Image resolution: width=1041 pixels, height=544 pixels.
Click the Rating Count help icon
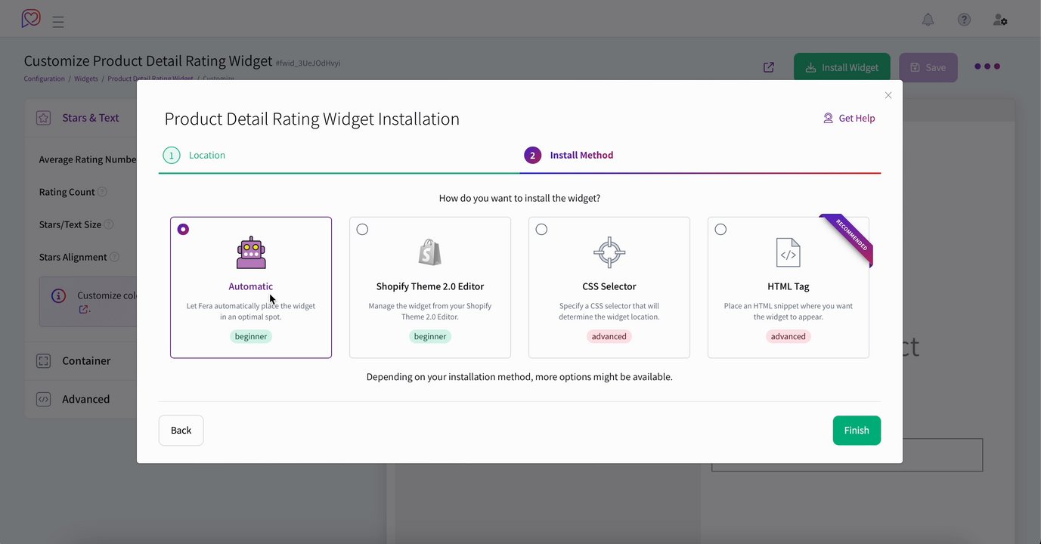[102, 192]
